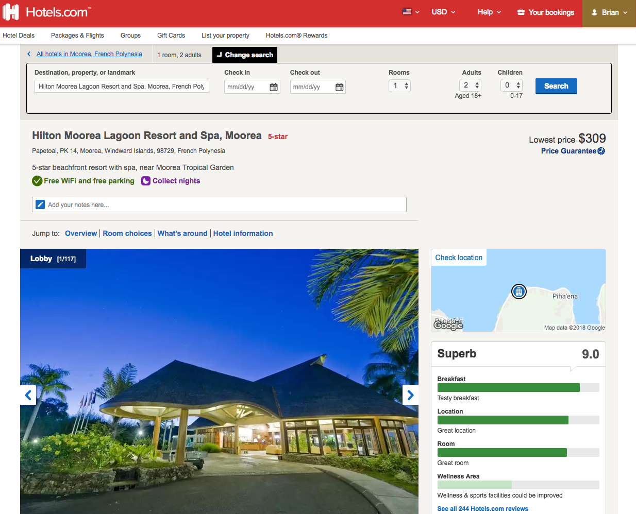Open the Children selector
Image resolution: width=636 pixels, height=514 pixels.
pyautogui.click(x=511, y=85)
